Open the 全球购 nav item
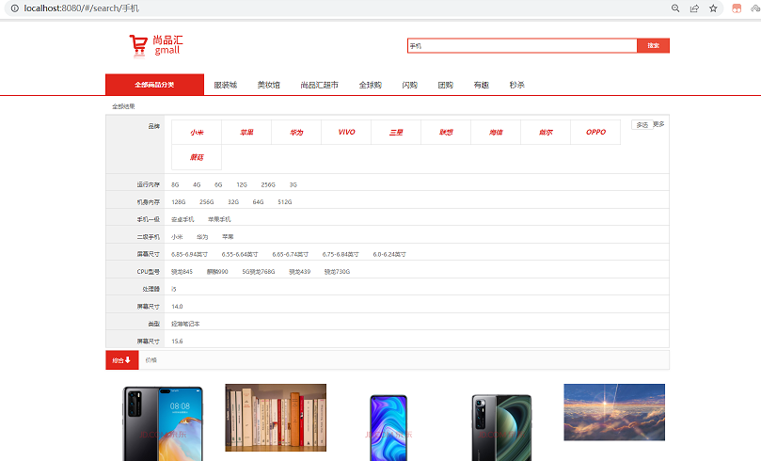 click(371, 85)
